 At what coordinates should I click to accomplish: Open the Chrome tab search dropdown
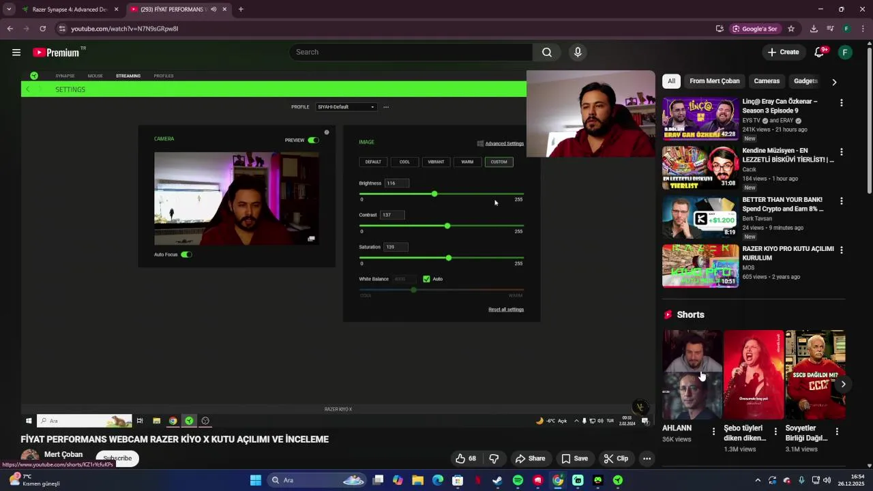coord(9,10)
